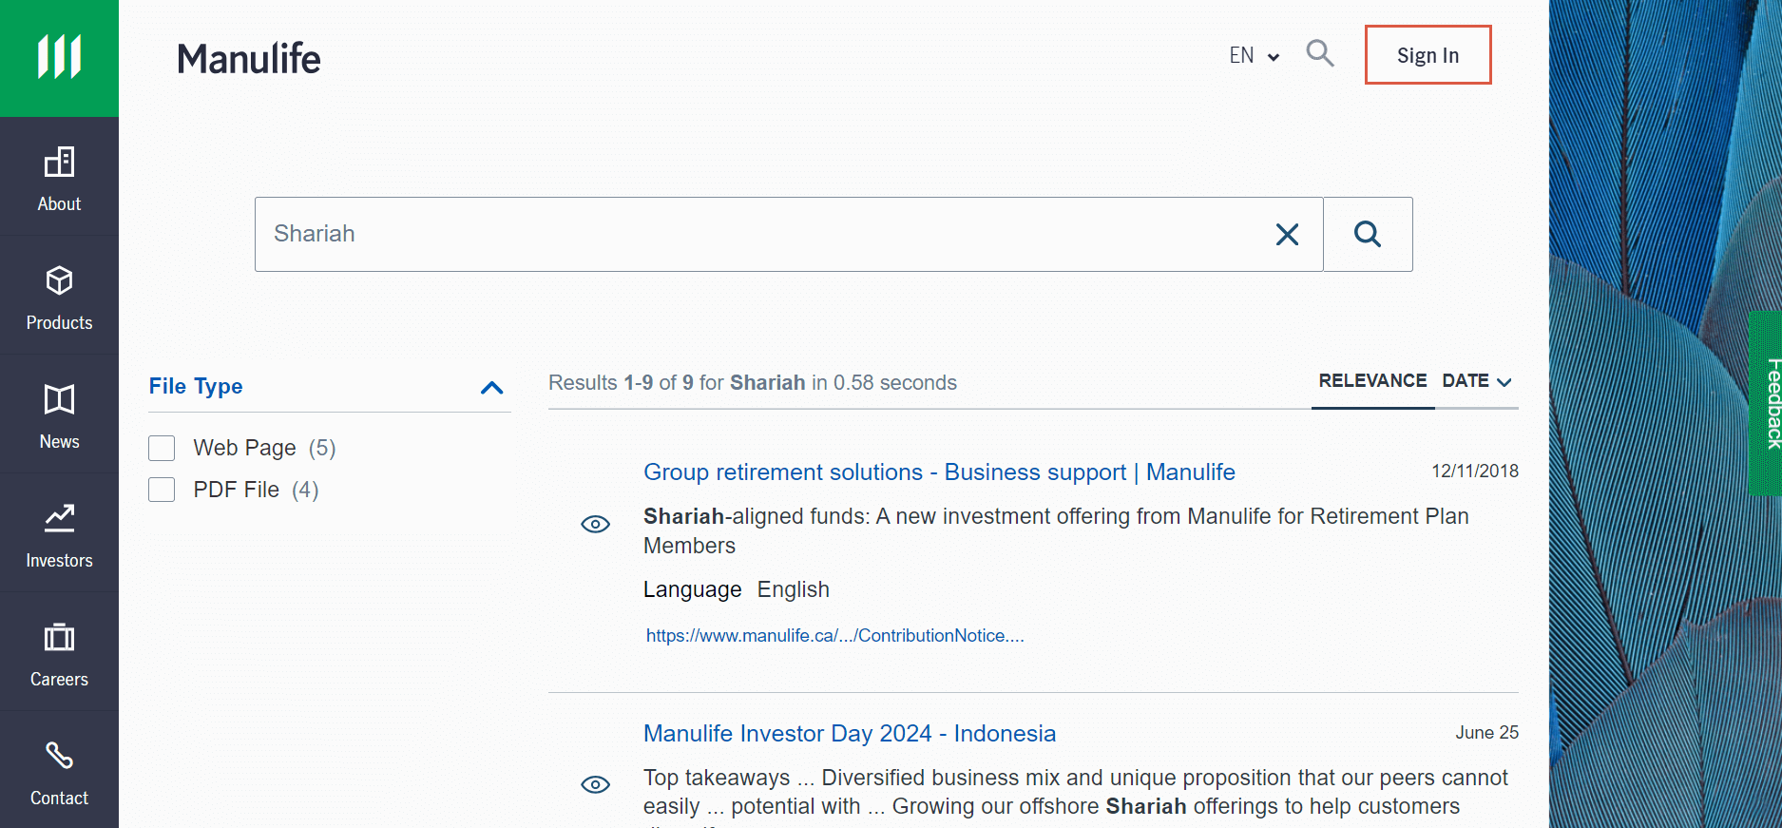This screenshot has width=1782, height=828.
Task: Clear the Shariah search query
Action: pos(1287,234)
